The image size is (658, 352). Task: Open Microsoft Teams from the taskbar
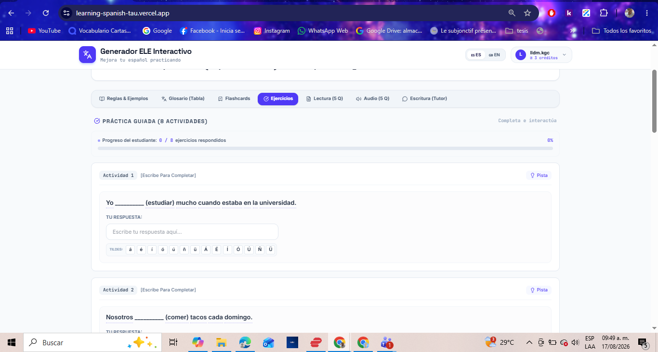pos(386,342)
